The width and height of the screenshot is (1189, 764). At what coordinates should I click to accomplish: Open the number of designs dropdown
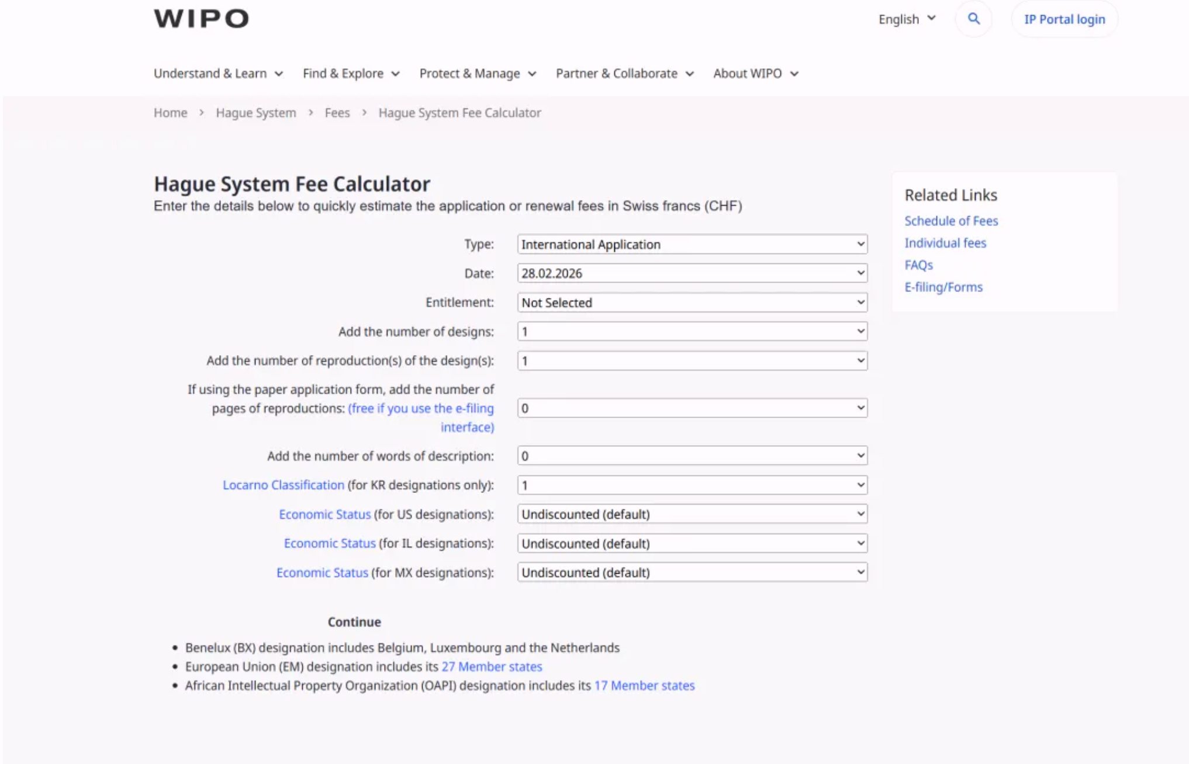coord(692,332)
